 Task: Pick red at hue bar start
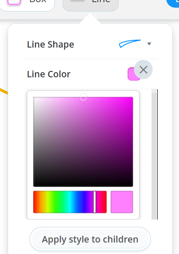tap(34, 202)
